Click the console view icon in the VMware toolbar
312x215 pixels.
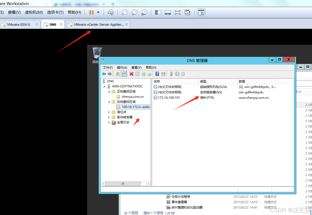coord(201,12)
